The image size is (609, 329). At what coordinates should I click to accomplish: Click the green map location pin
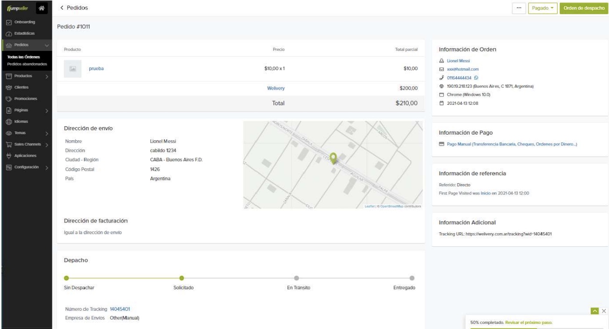point(333,158)
